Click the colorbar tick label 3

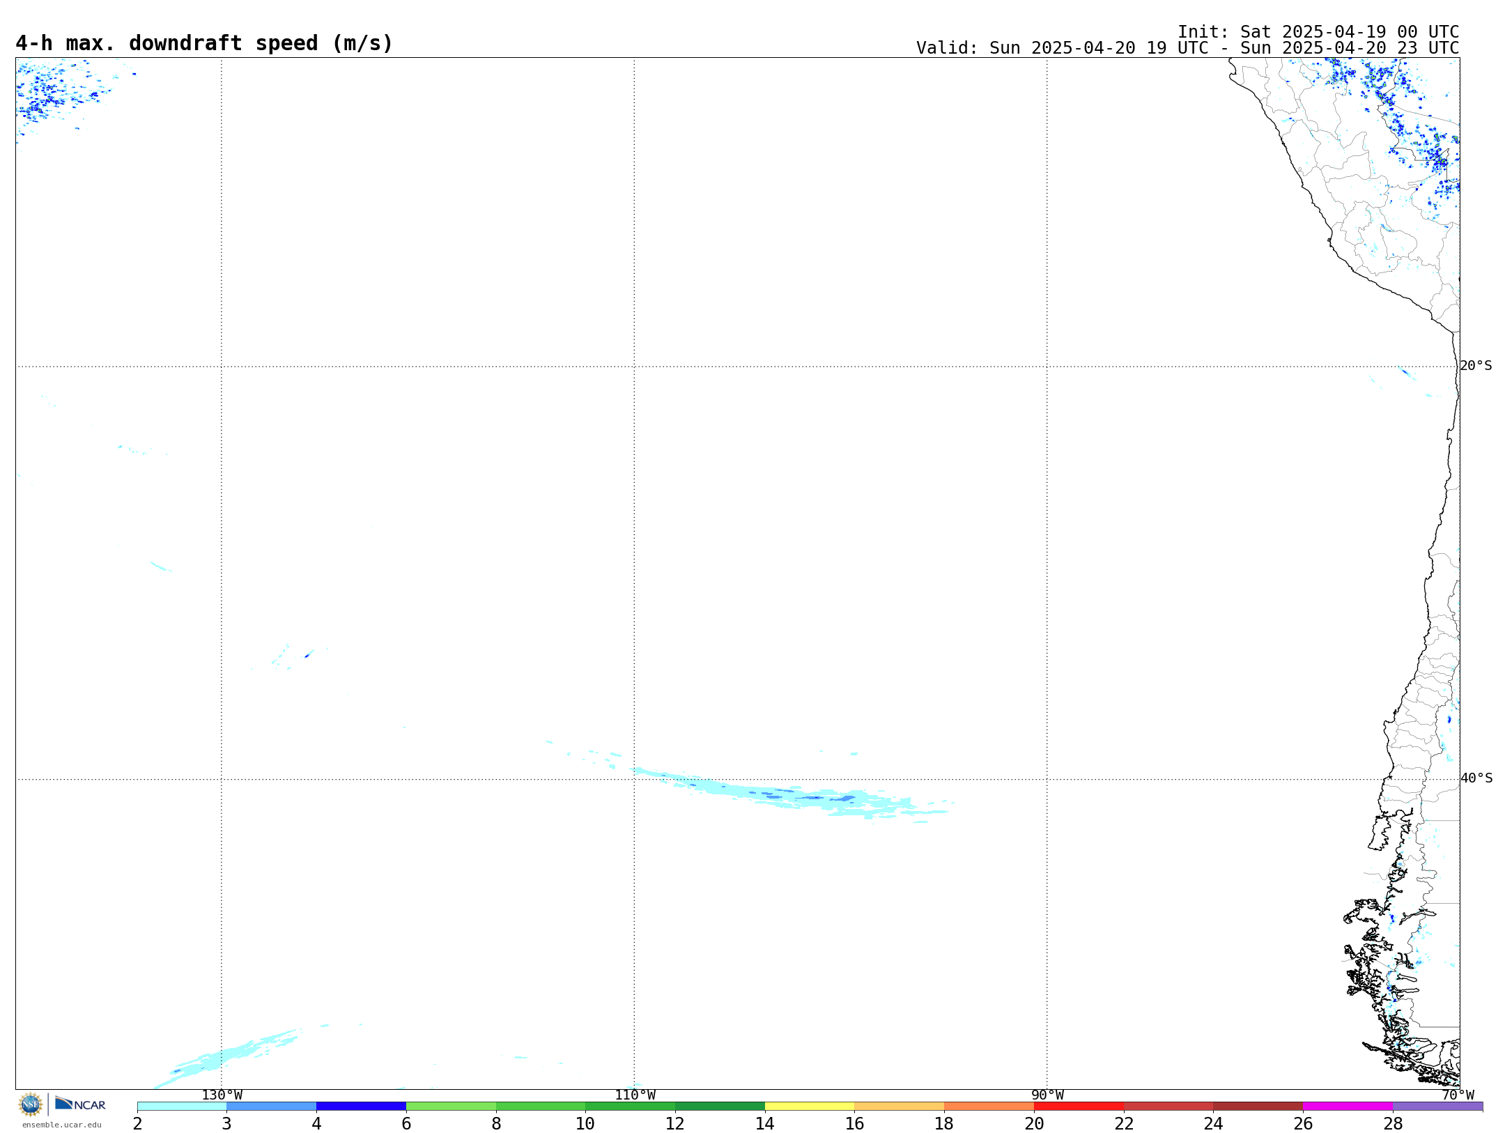coord(226,1123)
